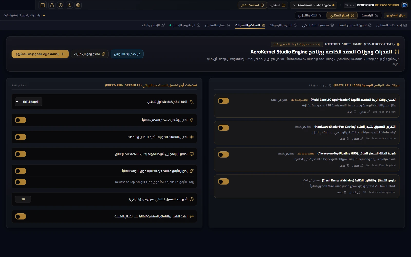Open the العربية (RTL) default language dropdown
The width and height of the screenshot is (411, 257).
click(29, 102)
